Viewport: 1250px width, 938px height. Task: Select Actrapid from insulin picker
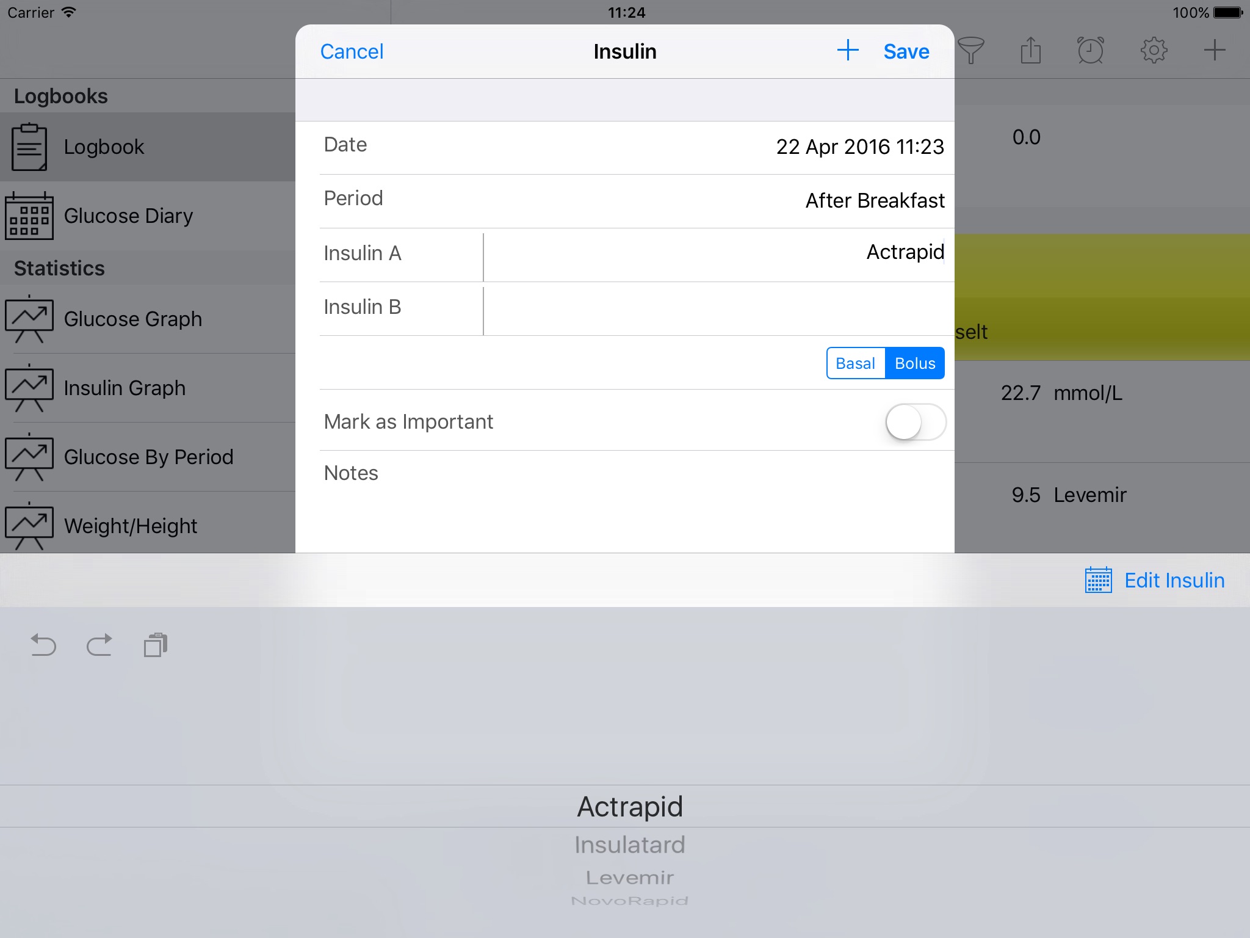[630, 806]
